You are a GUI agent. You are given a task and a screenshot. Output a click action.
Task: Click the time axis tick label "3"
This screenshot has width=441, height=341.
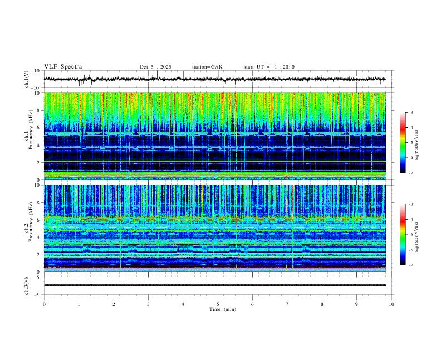[148, 304]
